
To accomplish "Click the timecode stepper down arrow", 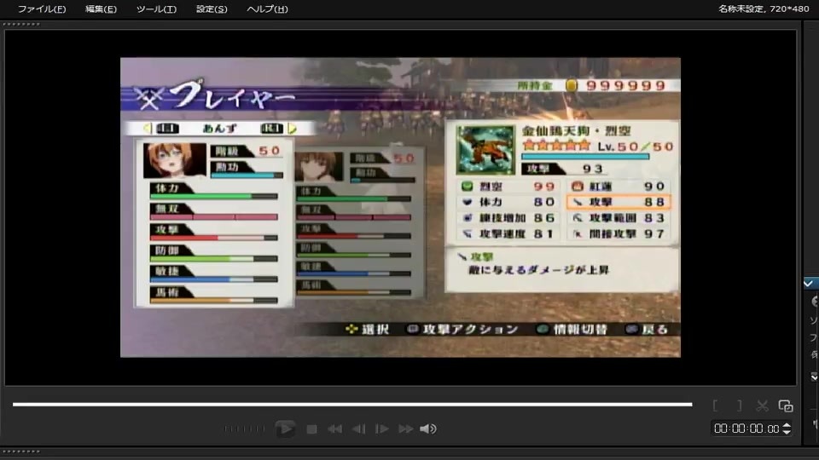I will [787, 432].
